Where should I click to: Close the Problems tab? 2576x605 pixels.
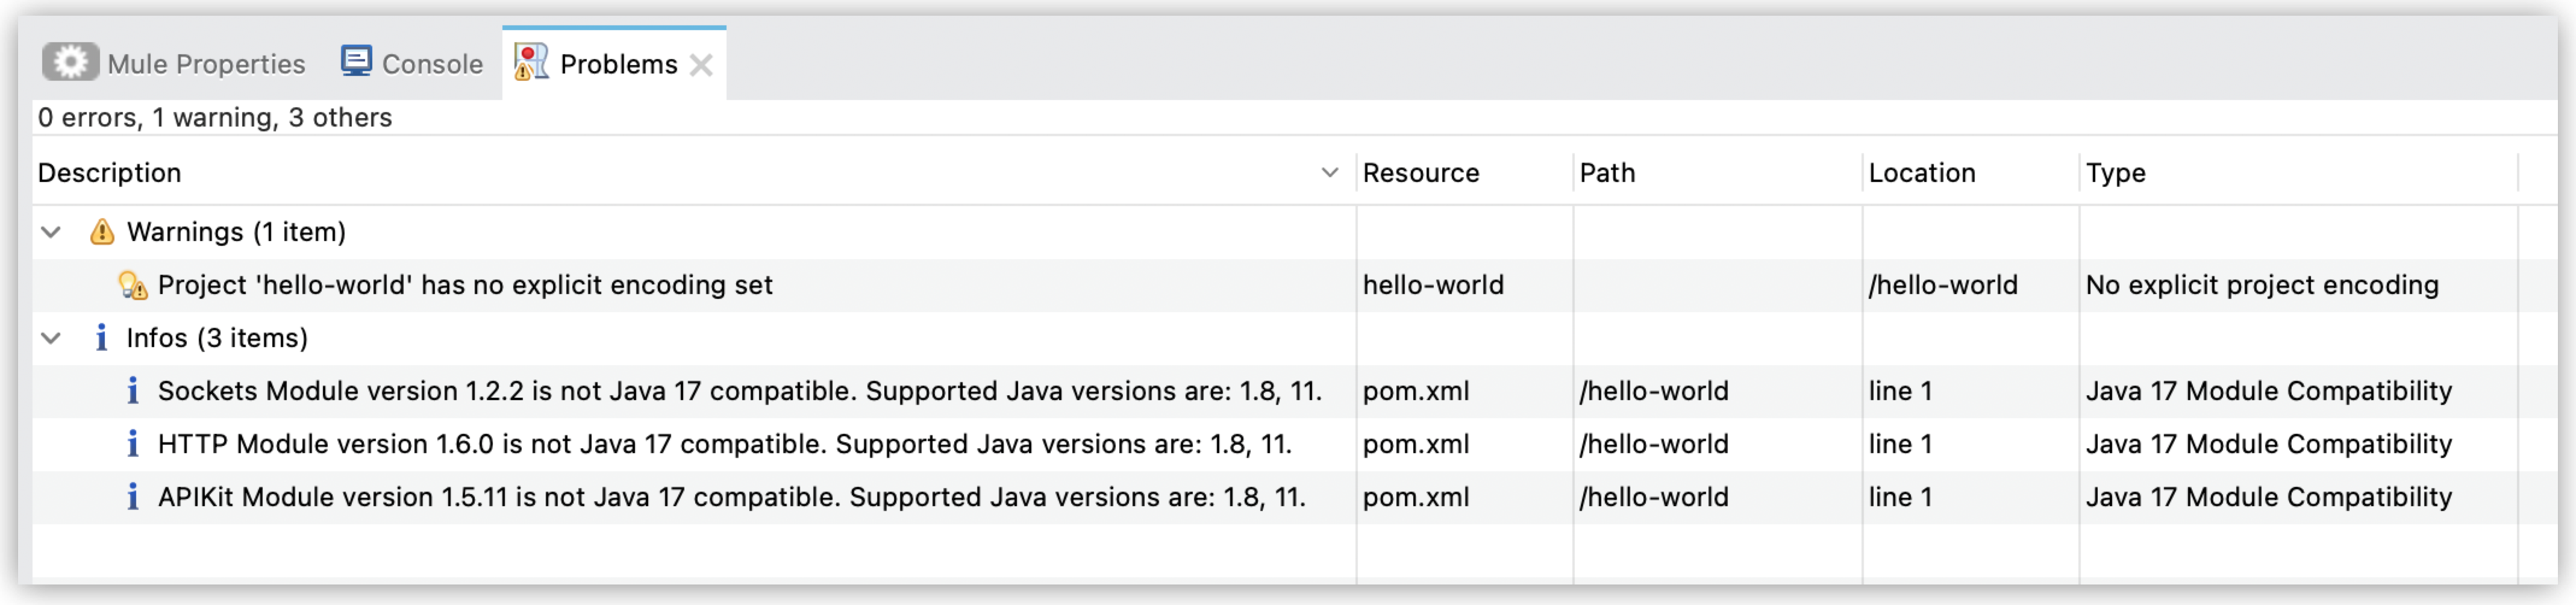pyautogui.click(x=703, y=65)
